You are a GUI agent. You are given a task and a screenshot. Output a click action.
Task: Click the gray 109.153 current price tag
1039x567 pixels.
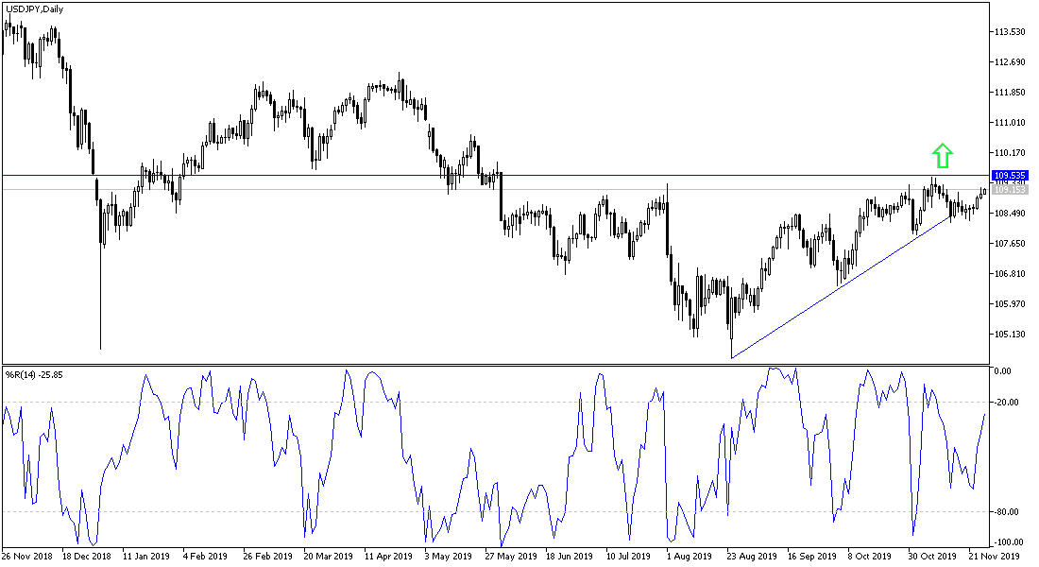point(1011,188)
